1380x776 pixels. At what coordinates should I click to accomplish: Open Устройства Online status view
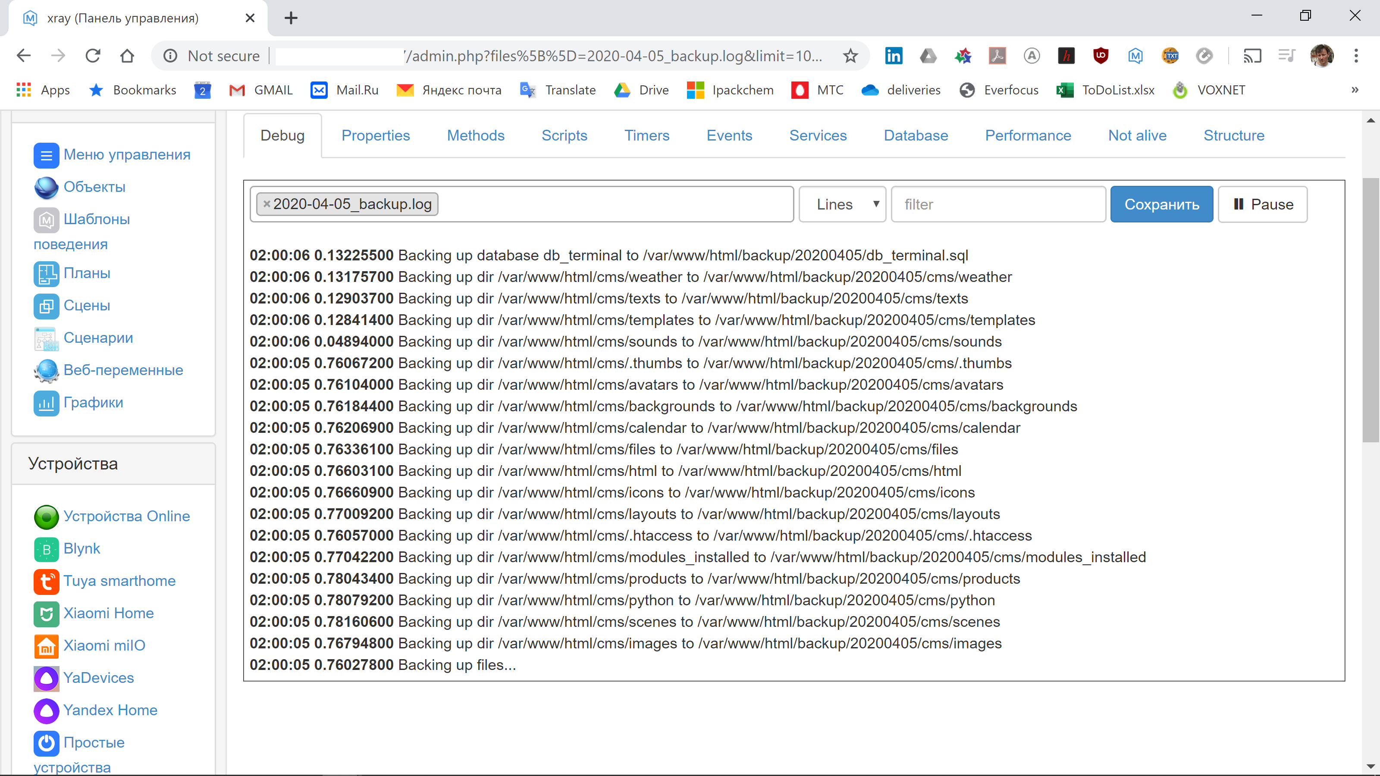[x=127, y=516]
